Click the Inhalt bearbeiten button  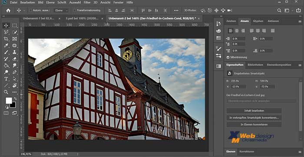click(x=254, y=111)
